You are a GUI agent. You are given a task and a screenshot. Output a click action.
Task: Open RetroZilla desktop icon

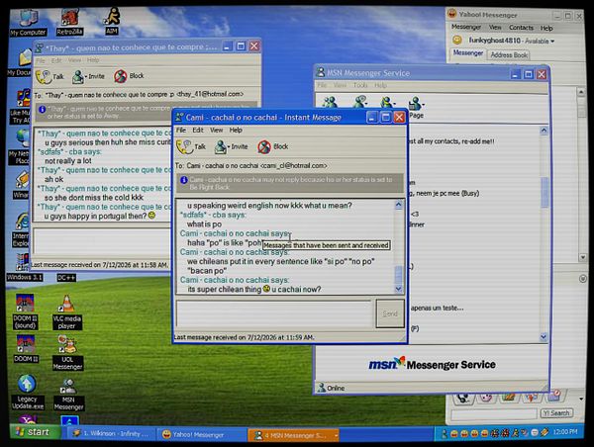click(x=69, y=23)
